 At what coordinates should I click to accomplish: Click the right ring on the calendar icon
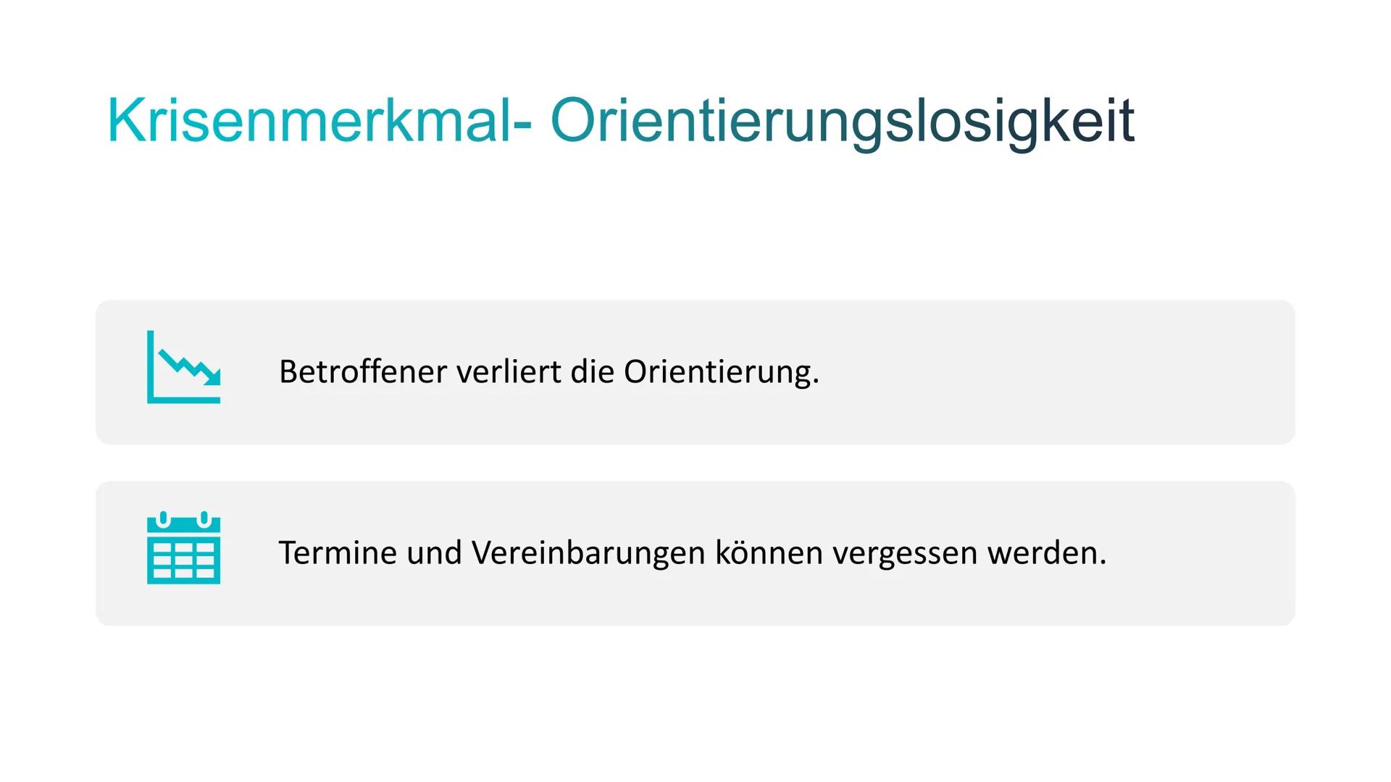[204, 518]
